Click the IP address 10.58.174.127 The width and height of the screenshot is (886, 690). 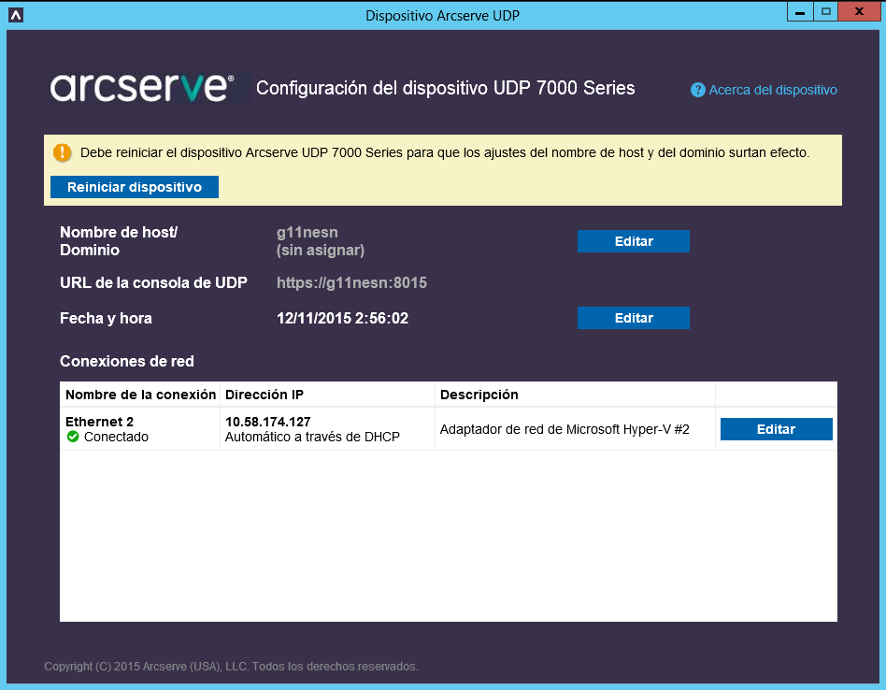(x=268, y=422)
